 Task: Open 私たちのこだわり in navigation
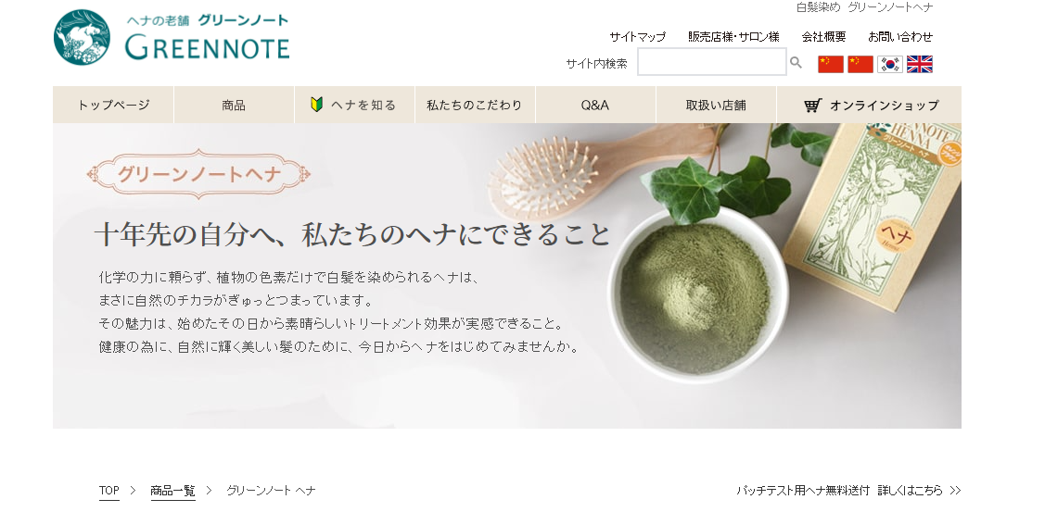tap(475, 105)
